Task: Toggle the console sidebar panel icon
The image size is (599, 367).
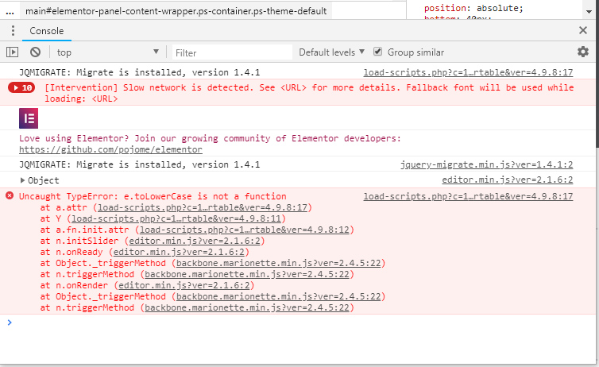Action: tap(12, 52)
